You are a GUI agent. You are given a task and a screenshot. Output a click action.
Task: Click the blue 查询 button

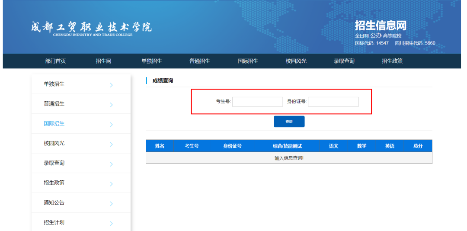point(289,122)
